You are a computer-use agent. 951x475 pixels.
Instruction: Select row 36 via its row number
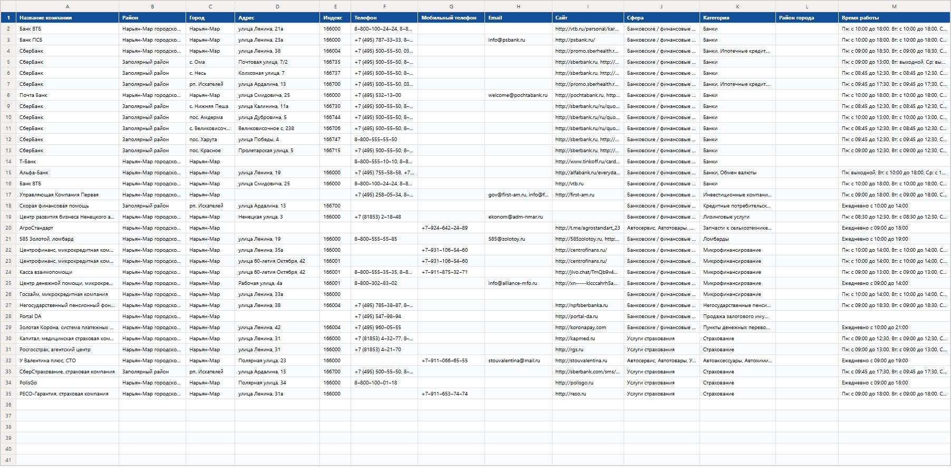[8, 405]
